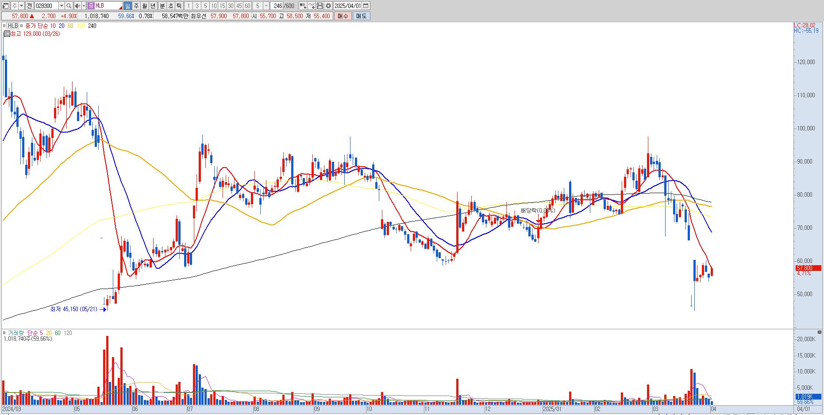The image size is (824, 415).
Task: Click the 전 button
Action: pyautogui.click(x=29, y=6)
